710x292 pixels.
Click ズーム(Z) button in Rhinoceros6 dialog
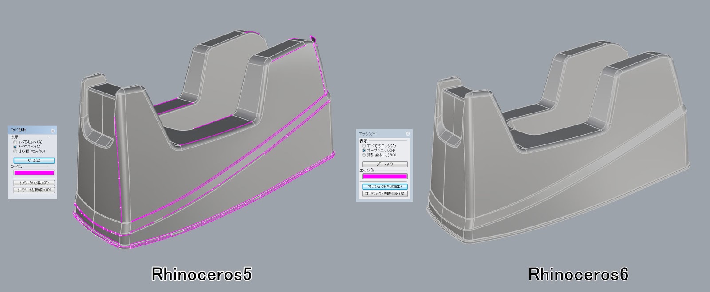(x=385, y=164)
